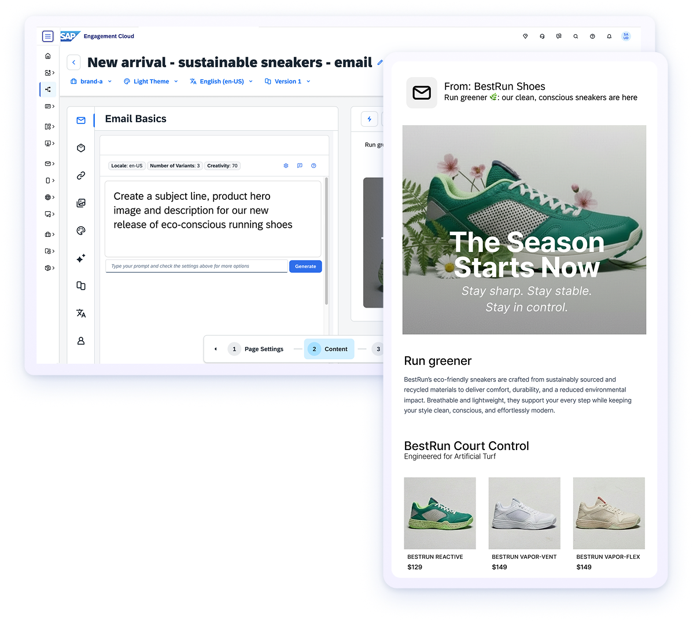693x622 pixels.
Task: Open the help question mark in header
Action: pyautogui.click(x=593, y=36)
